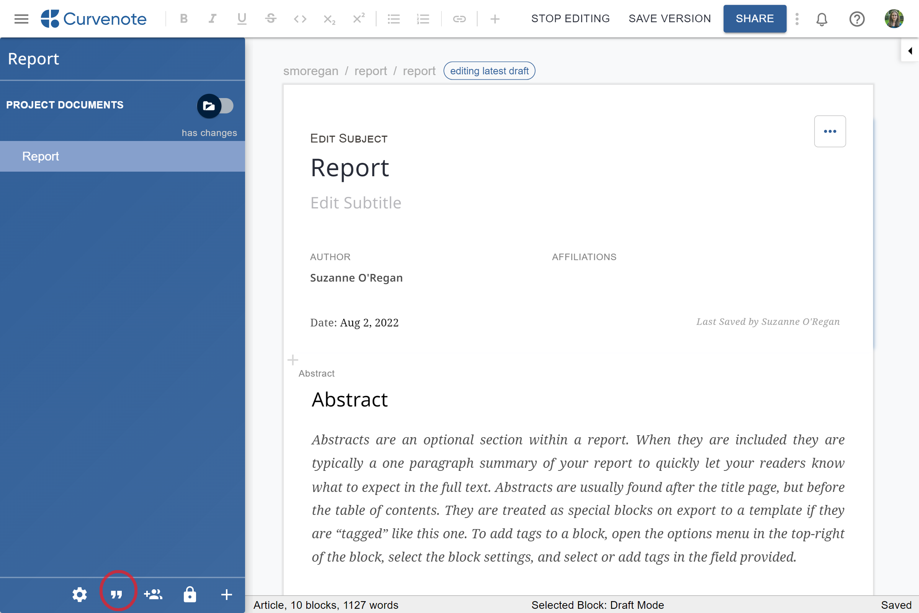Open the smoregan breadcrumb link
Image resolution: width=919 pixels, height=613 pixels.
point(311,71)
